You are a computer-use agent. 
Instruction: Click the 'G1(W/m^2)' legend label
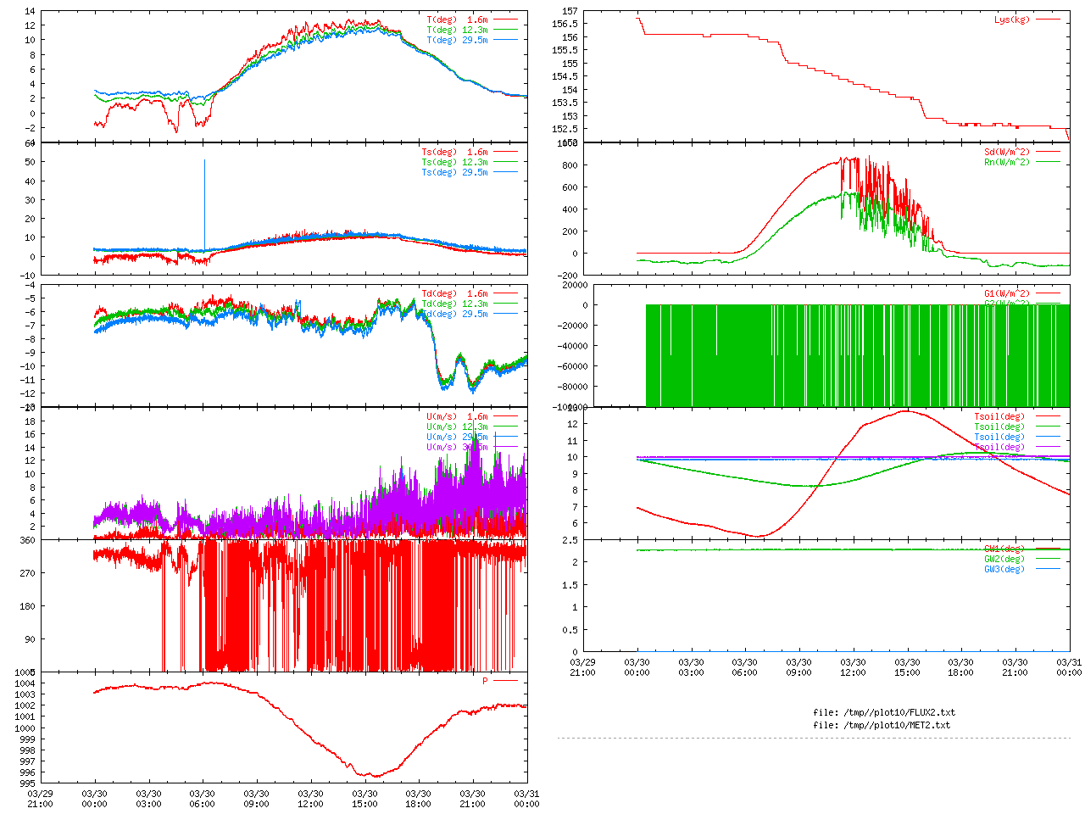coord(1007,293)
